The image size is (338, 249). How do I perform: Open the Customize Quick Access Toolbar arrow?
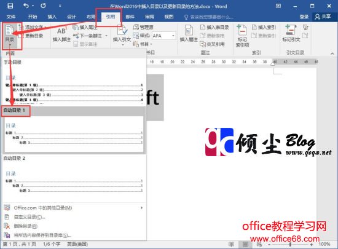click(x=60, y=6)
